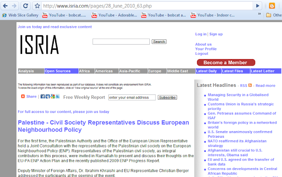This screenshot has height=177, width=282.
Task: Open the 'YouTube - Indoor c...' bookmark
Action: click(212, 15)
